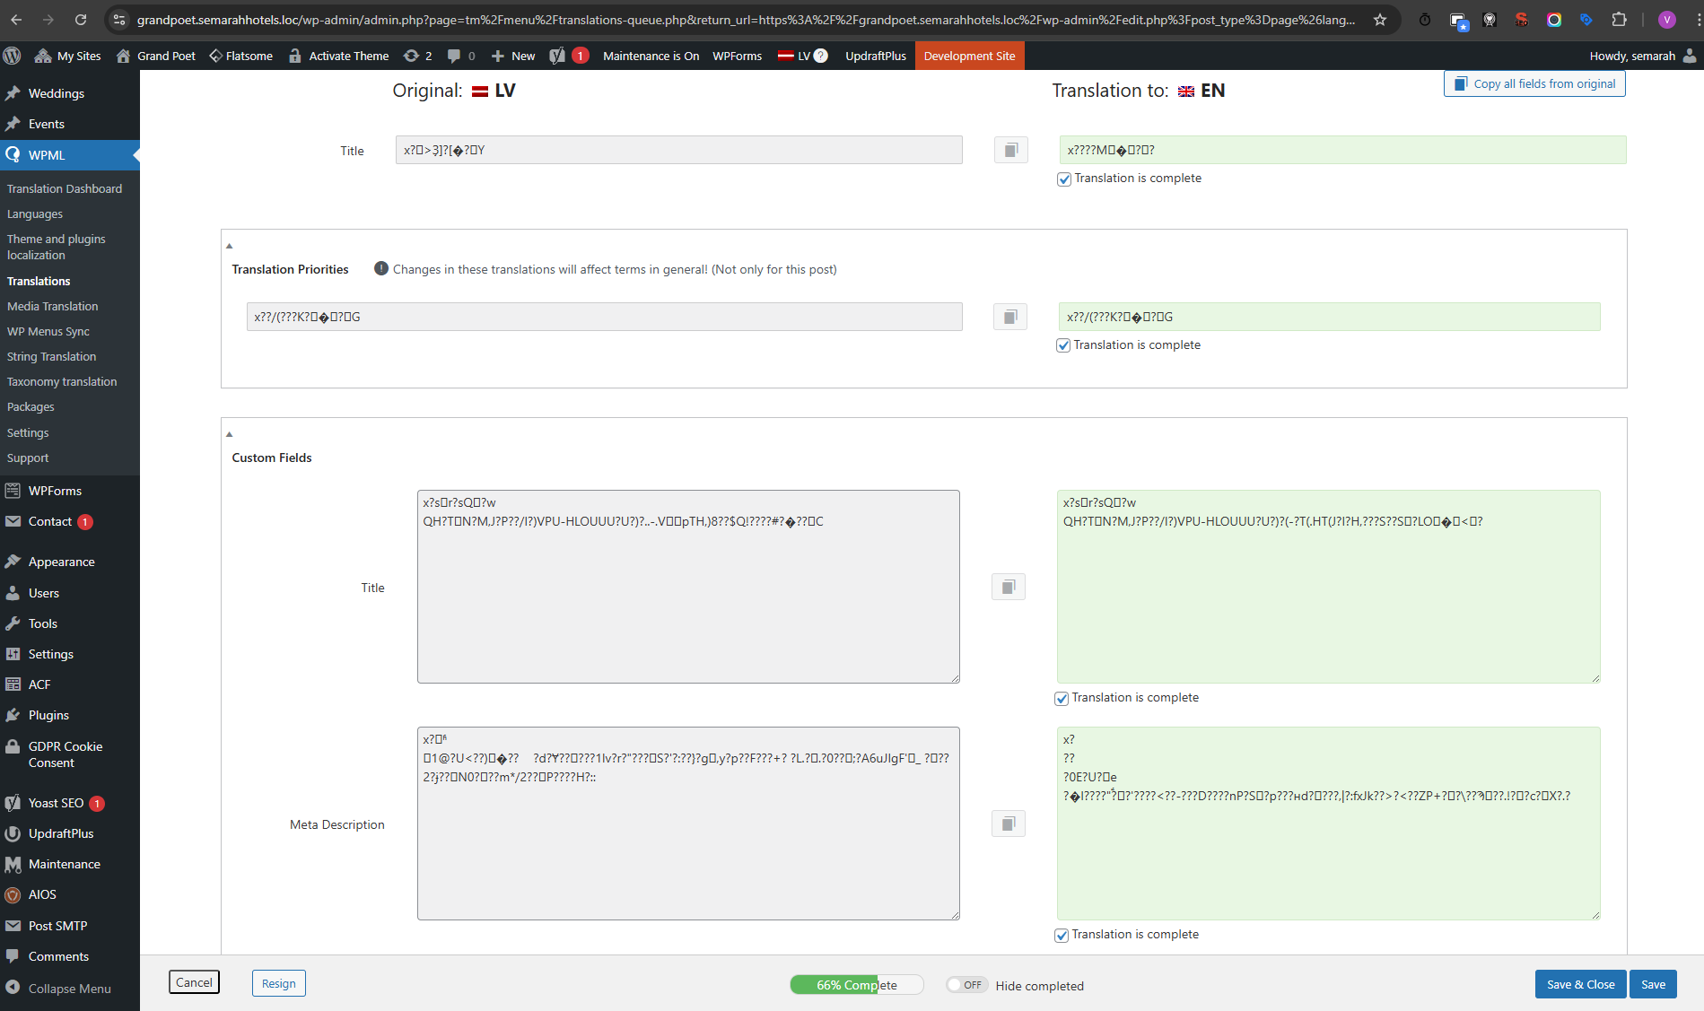Go to String Translation page
The height and width of the screenshot is (1011, 1704).
click(x=51, y=356)
